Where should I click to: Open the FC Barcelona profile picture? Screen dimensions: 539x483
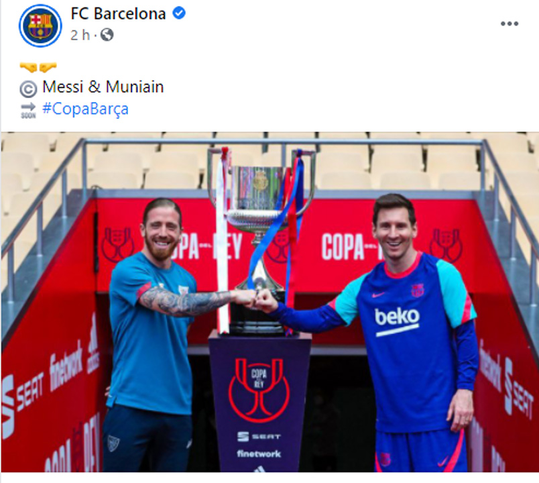click(40, 25)
